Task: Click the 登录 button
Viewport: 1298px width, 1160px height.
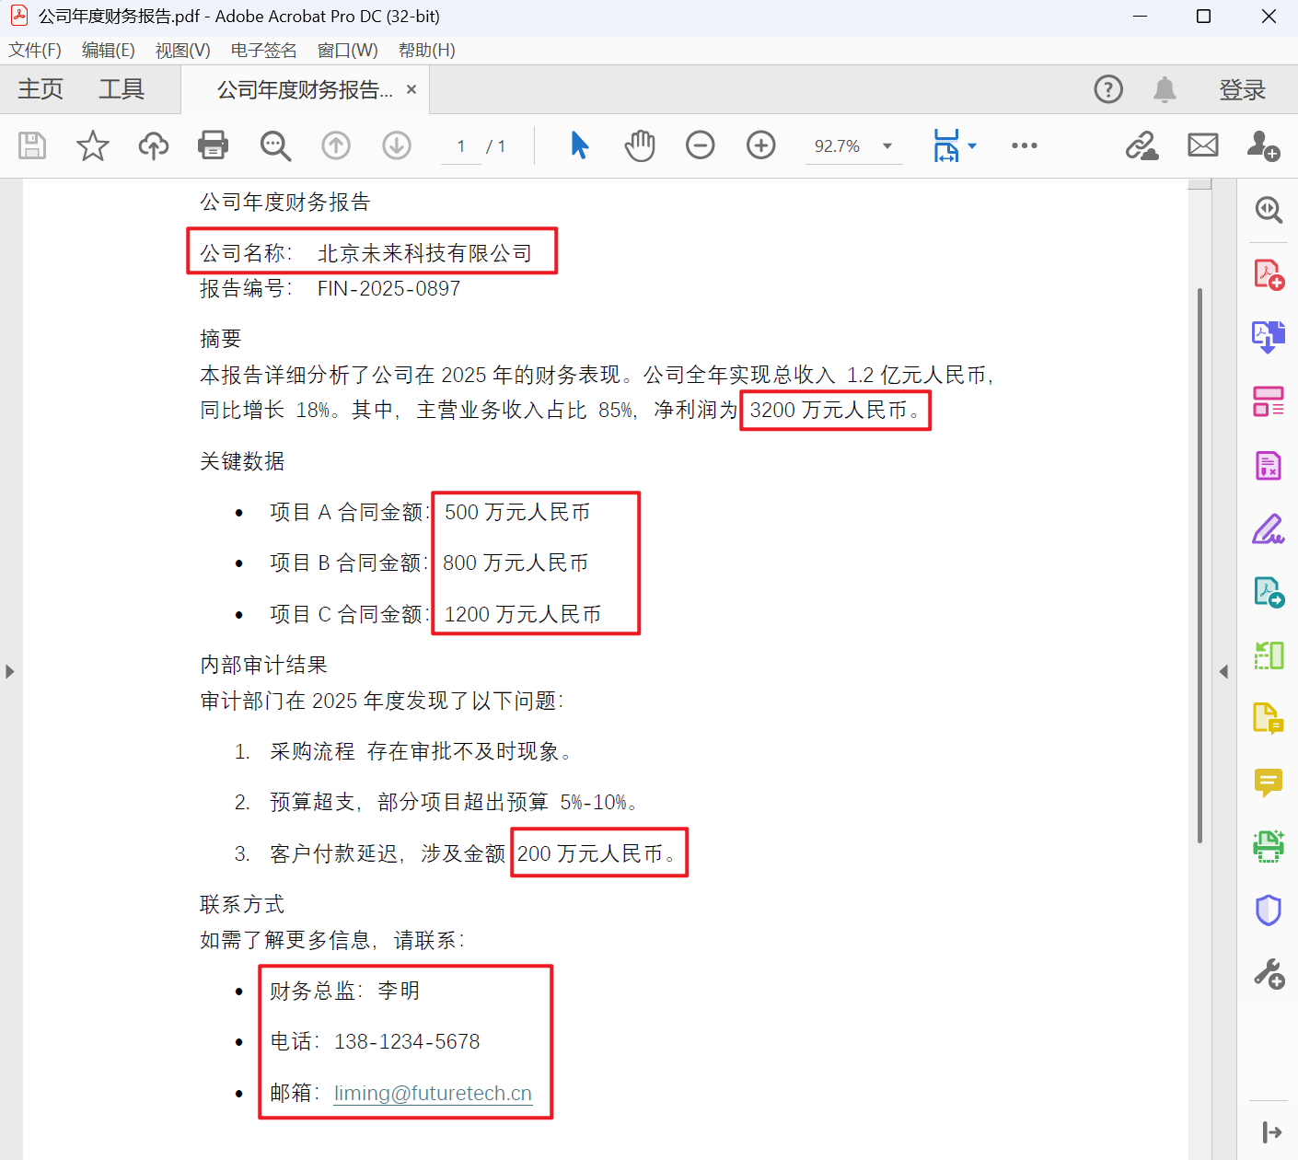Action: point(1242,88)
